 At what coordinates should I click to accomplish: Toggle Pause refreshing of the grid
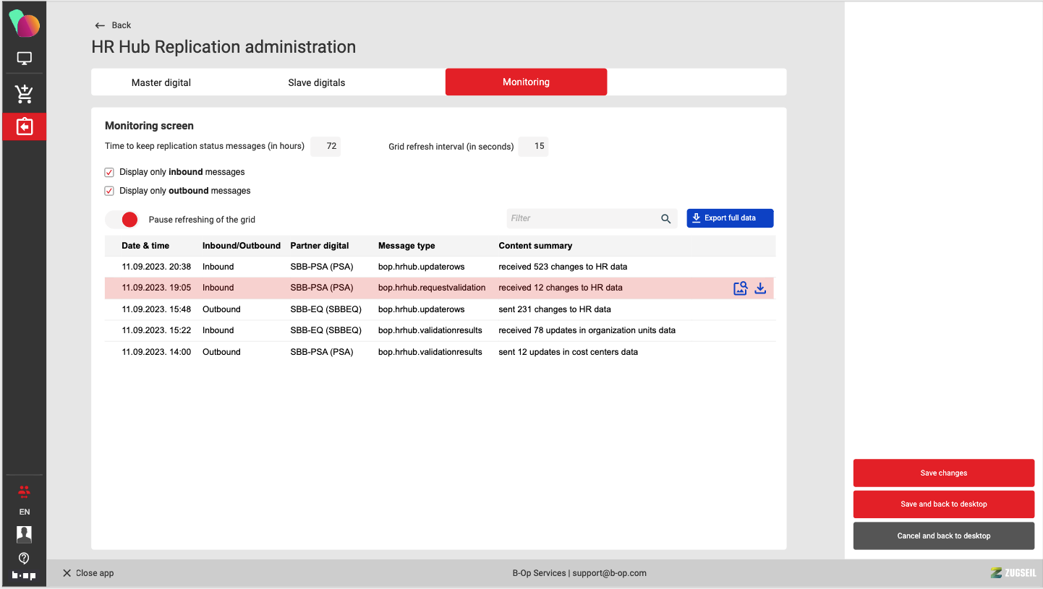[122, 220]
